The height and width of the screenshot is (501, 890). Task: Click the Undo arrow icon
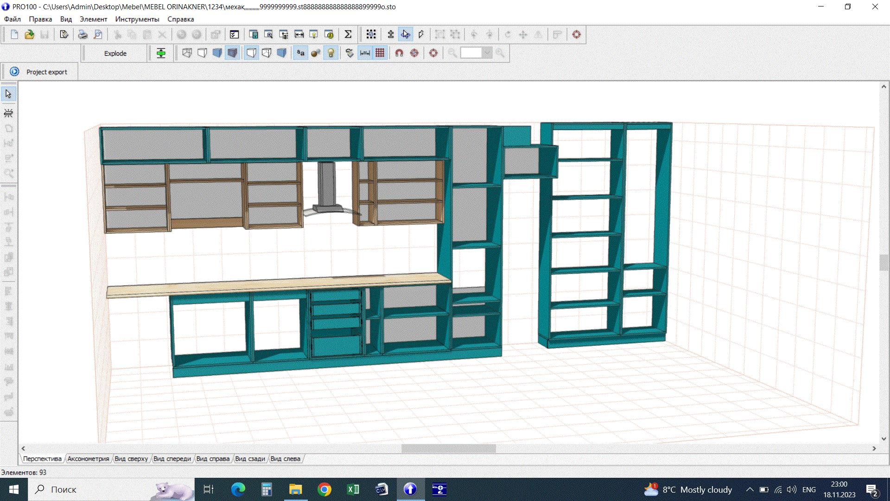181,34
